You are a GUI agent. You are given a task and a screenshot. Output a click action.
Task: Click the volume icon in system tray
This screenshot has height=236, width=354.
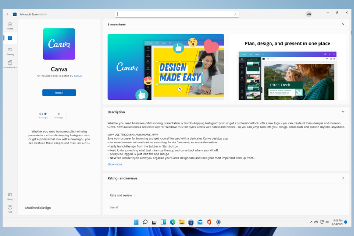(327, 222)
